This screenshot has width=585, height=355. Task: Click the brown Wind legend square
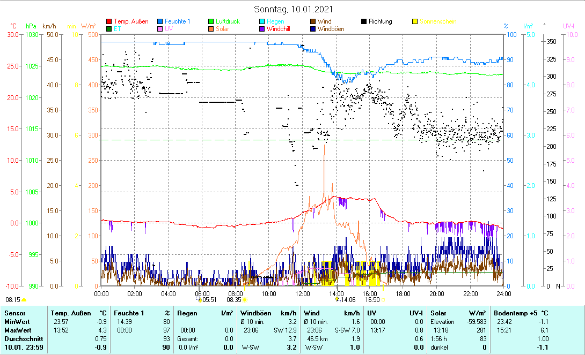[313, 21]
